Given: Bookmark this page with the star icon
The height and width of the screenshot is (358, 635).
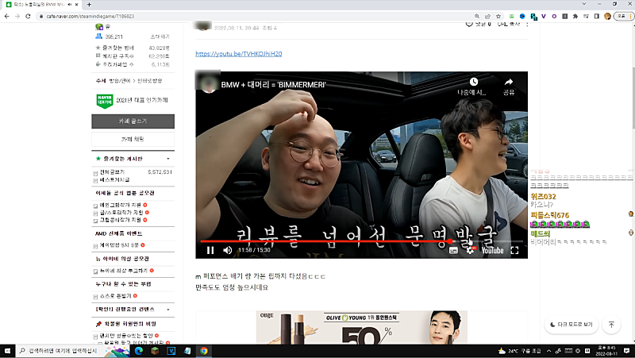Looking at the screenshot, I should [x=498, y=16].
